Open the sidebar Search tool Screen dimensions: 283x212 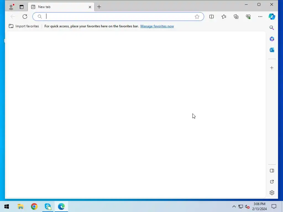coord(272,28)
